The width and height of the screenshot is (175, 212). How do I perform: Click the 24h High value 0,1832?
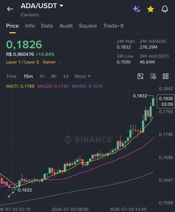(x=124, y=47)
